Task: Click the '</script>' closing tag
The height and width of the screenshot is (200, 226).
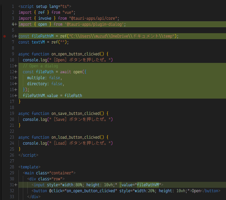Action: click(x=29, y=155)
